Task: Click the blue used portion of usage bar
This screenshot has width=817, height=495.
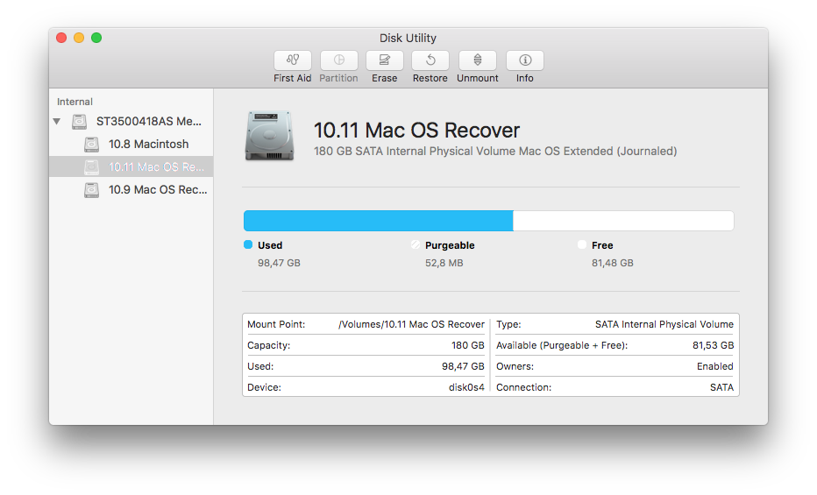Action: coord(379,221)
